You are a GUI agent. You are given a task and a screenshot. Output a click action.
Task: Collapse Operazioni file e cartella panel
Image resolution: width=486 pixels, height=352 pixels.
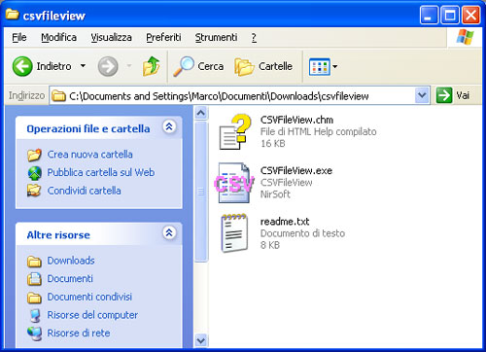pos(169,126)
